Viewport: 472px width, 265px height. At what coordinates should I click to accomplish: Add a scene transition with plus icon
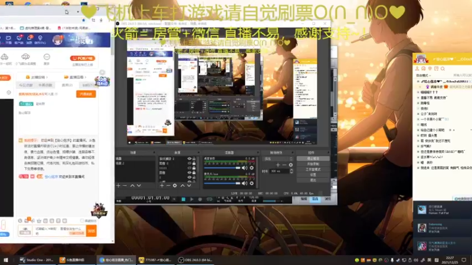(278, 165)
